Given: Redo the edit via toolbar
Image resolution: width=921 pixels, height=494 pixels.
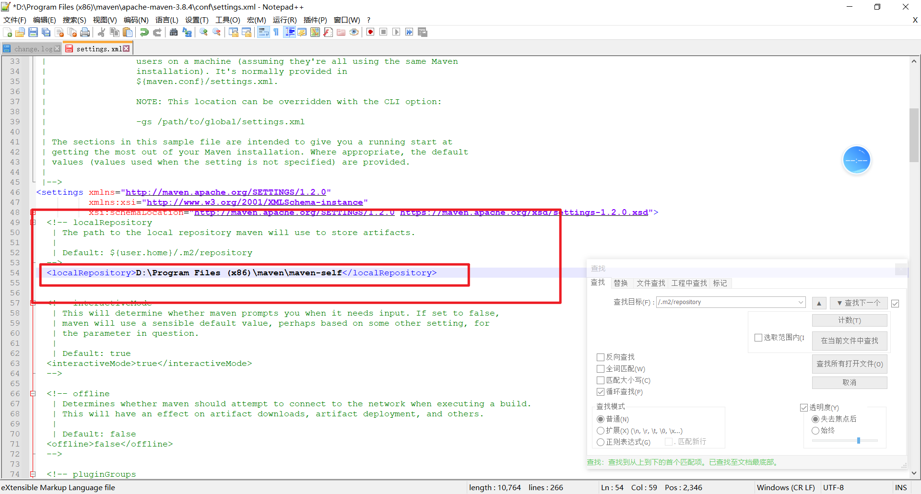Looking at the screenshot, I should (x=157, y=32).
